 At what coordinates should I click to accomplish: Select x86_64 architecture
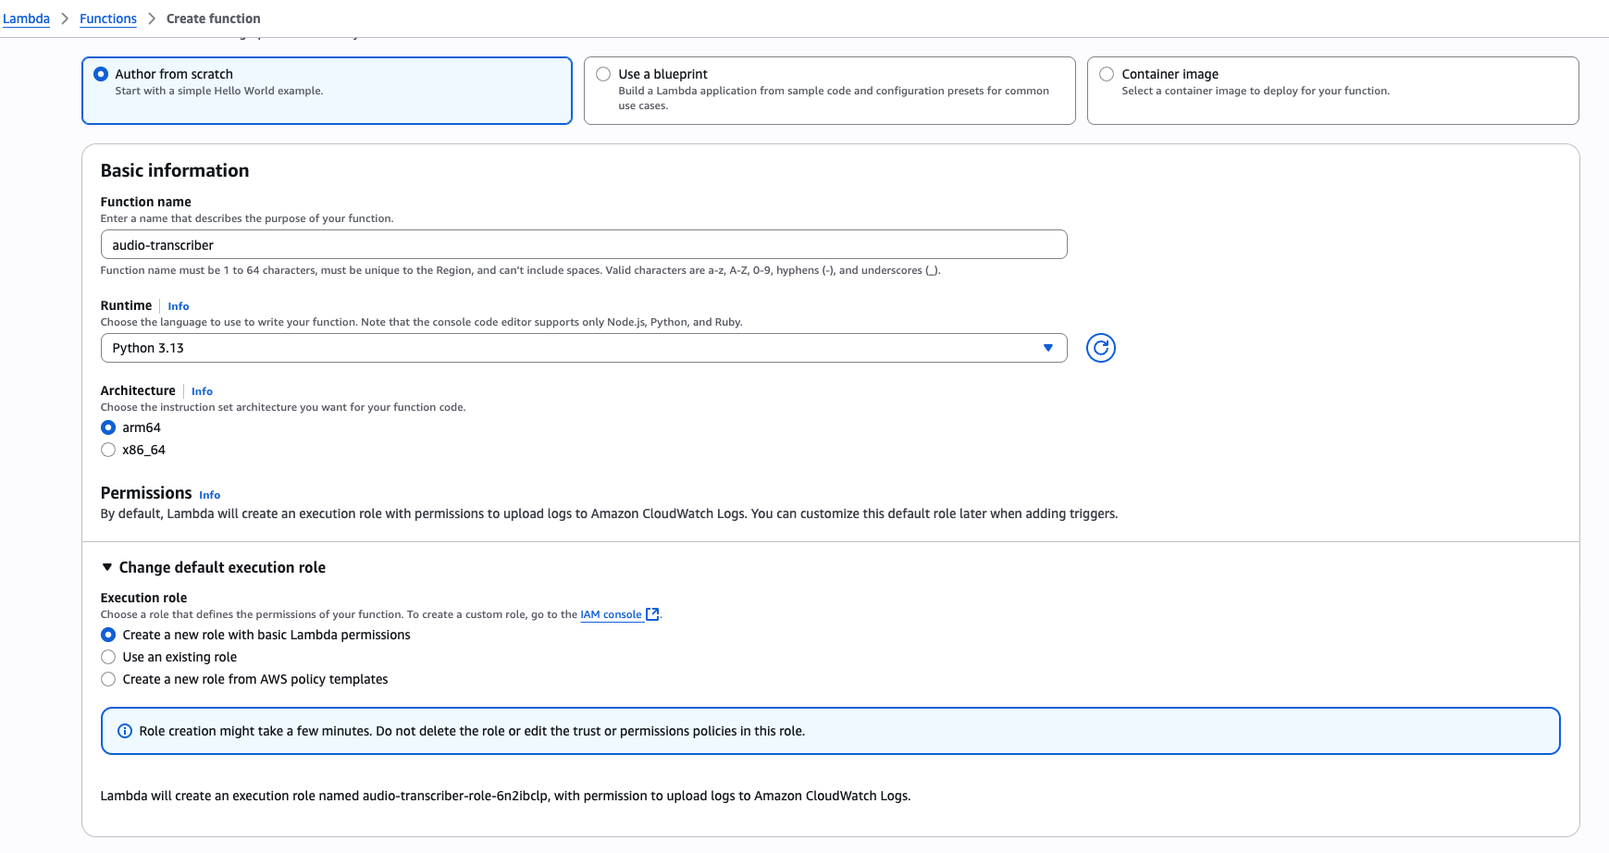(108, 450)
